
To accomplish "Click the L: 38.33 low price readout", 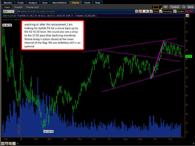I will tap(48, 16).
